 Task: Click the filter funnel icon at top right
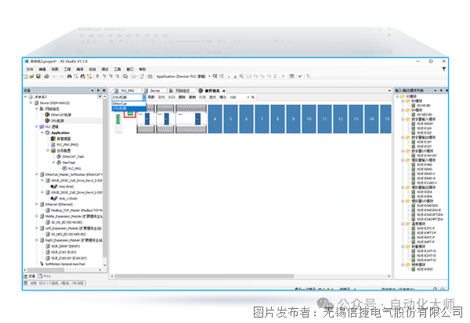click(444, 69)
